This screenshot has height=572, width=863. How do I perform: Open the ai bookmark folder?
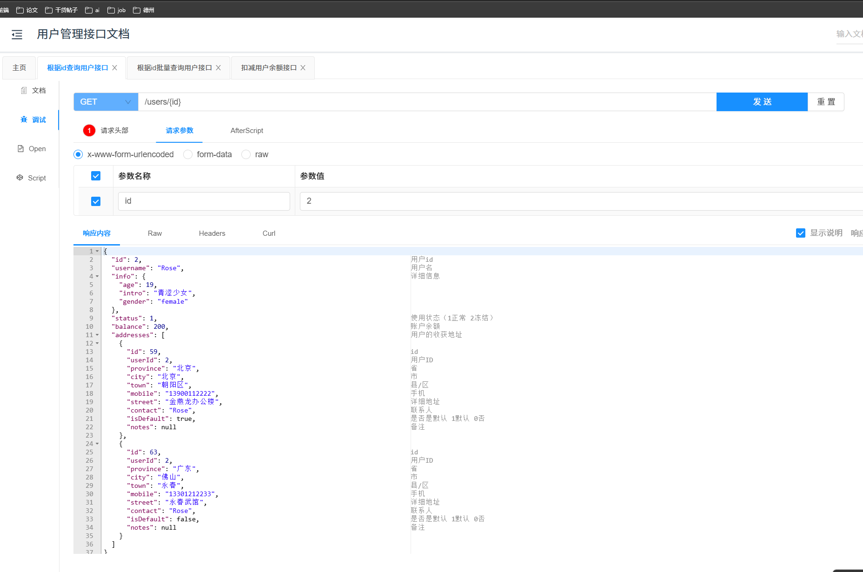coord(93,10)
